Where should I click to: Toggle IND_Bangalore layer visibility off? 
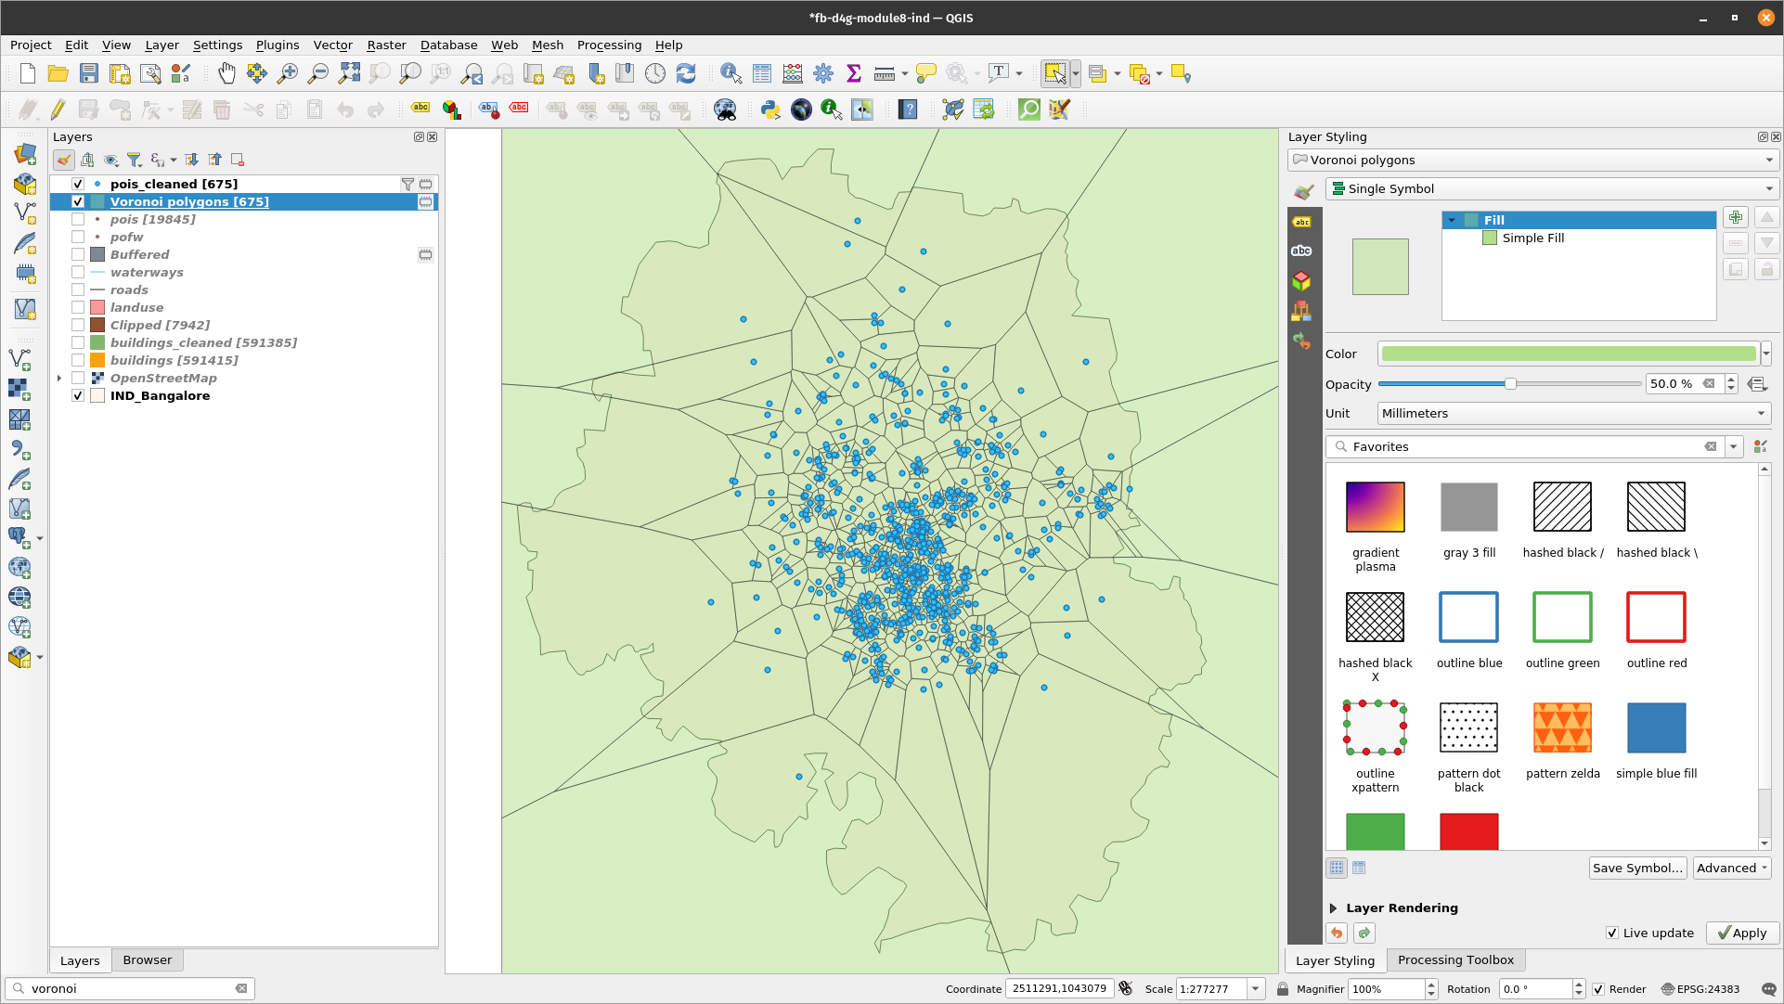tap(78, 395)
